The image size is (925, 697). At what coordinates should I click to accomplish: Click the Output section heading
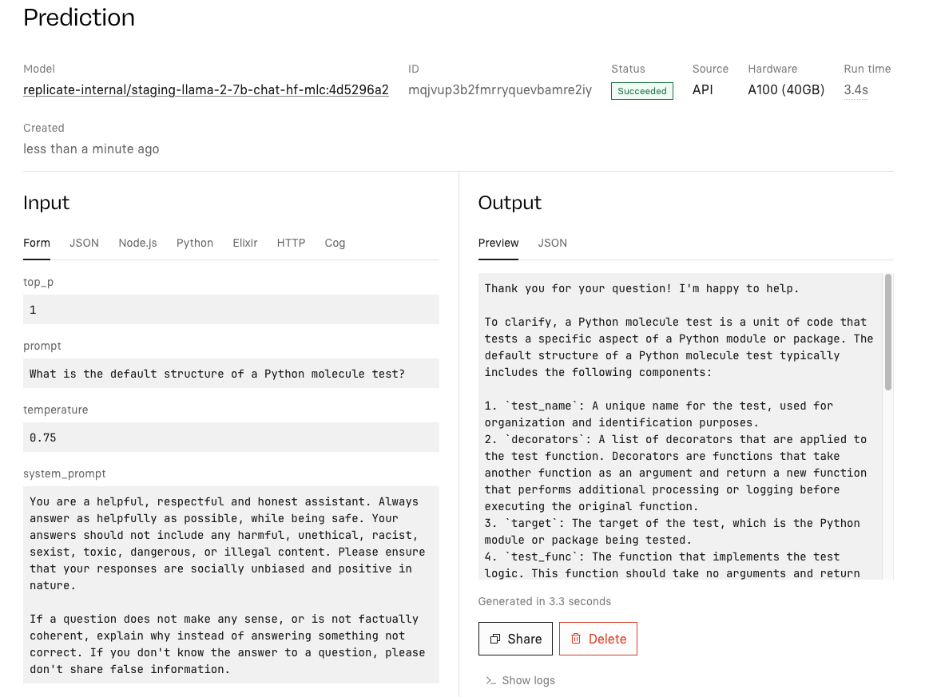(510, 203)
